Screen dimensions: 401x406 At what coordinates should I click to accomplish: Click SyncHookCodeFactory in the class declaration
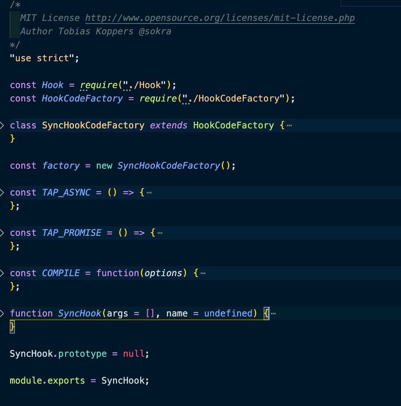[x=93, y=126]
